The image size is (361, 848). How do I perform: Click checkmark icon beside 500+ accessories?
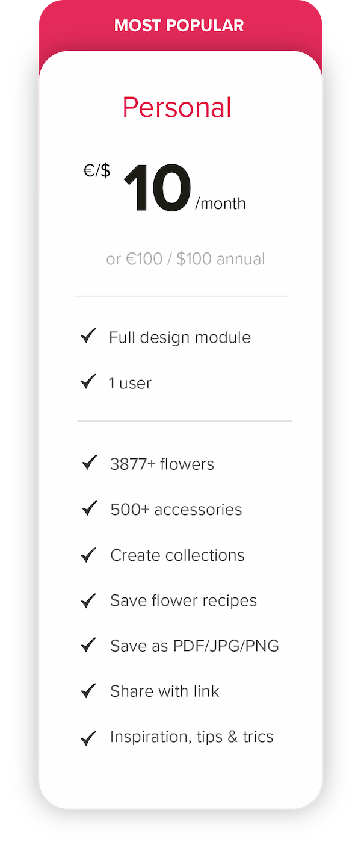pos(89,508)
